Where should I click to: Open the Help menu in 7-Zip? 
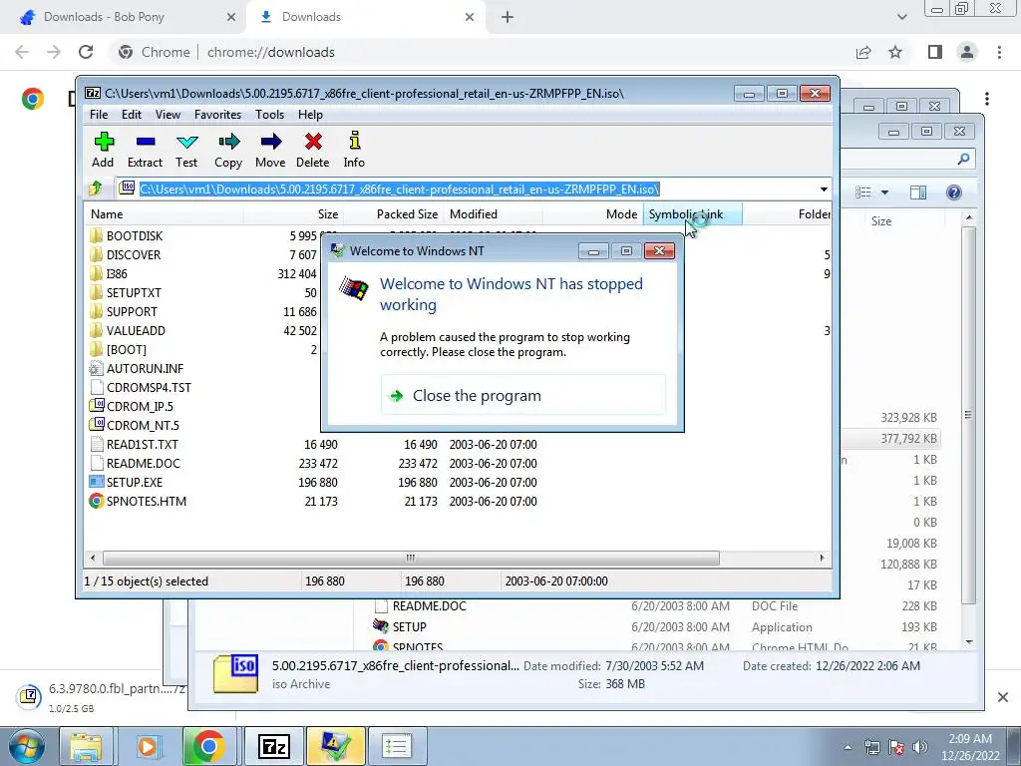pyautogui.click(x=311, y=115)
